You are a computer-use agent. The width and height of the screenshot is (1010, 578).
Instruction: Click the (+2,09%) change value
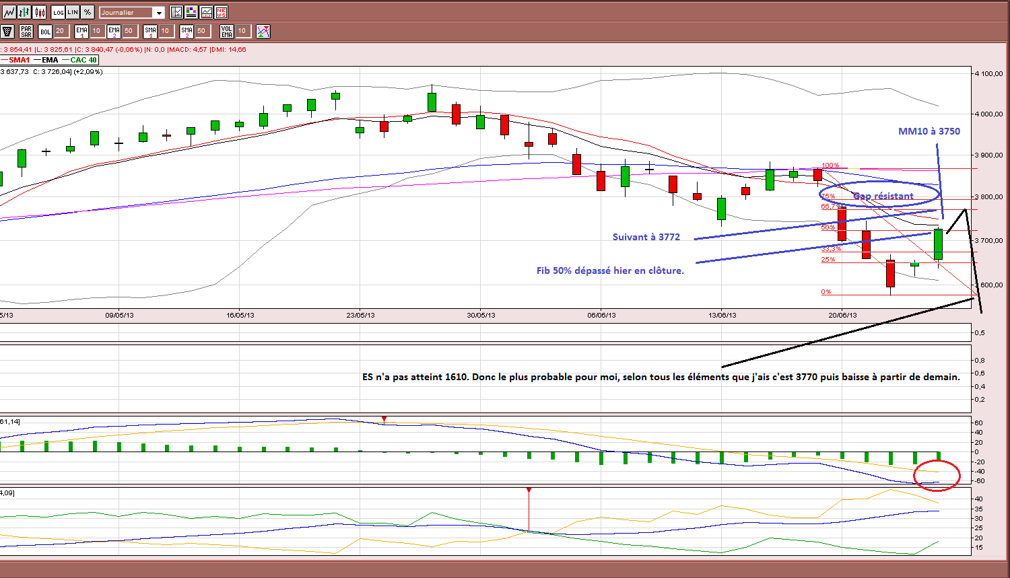(88, 71)
